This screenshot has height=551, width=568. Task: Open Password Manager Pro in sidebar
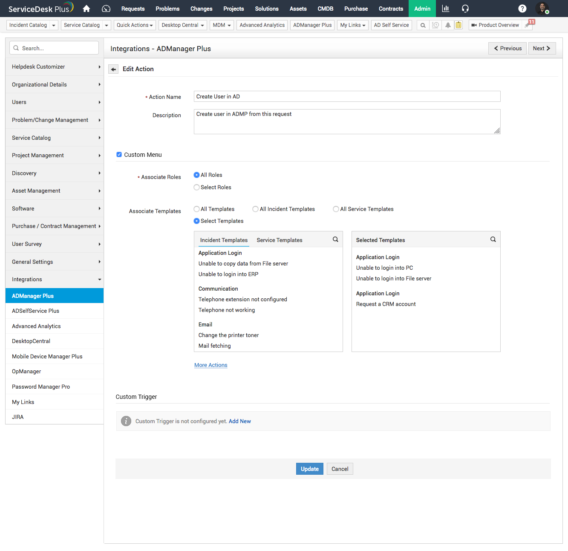[55, 387]
